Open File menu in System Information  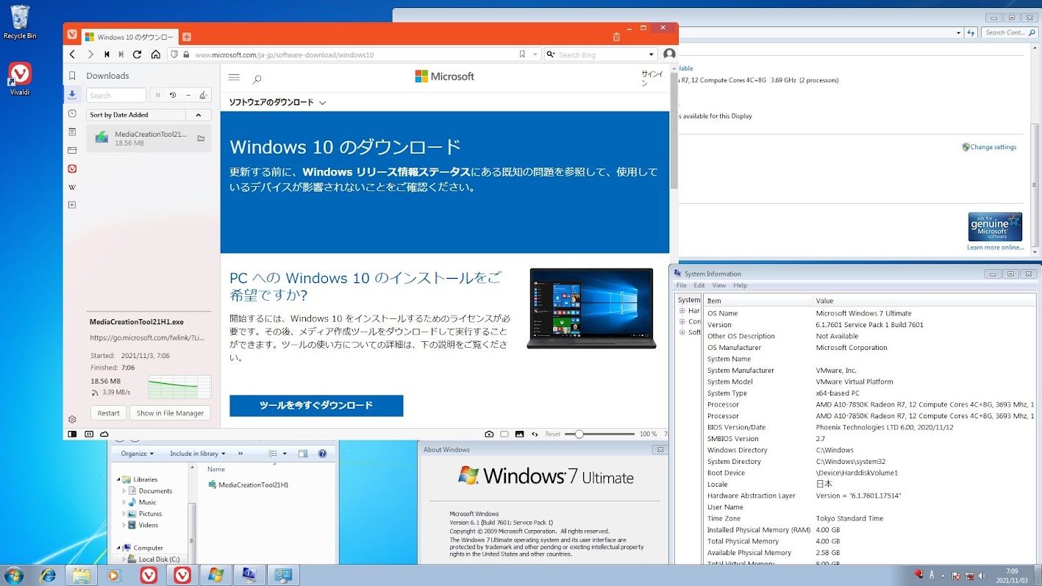click(x=682, y=285)
